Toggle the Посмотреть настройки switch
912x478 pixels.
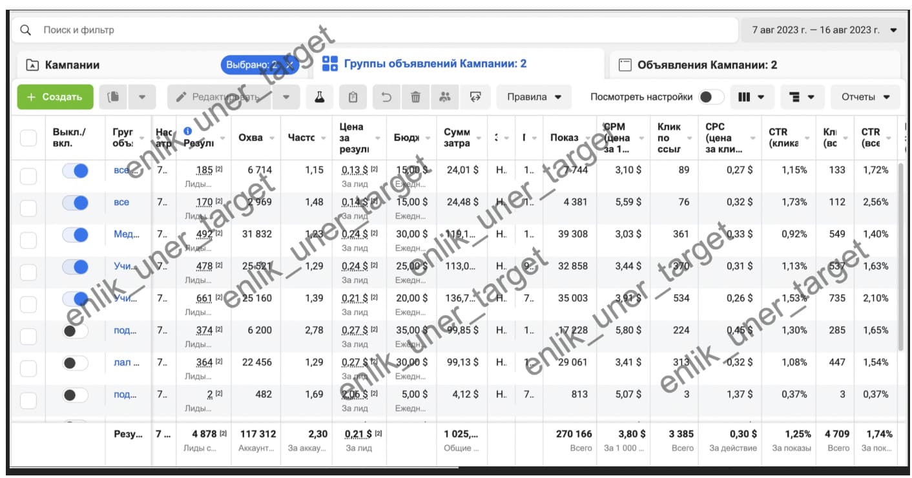(711, 97)
